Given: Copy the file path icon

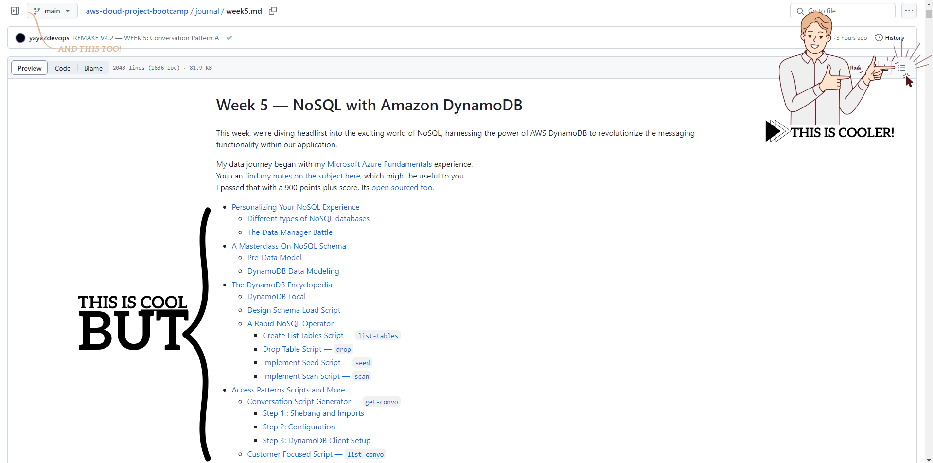Looking at the screenshot, I should point(273,11).
